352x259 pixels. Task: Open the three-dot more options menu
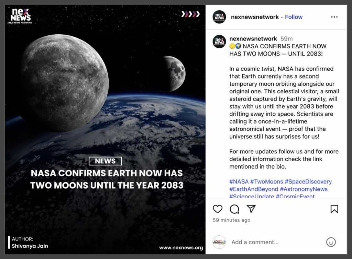pyautogui.click(x=334, y=17)
